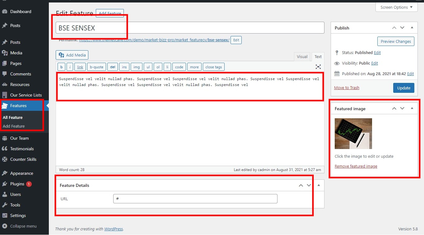This screenshot has width=424, height=235.
Task: Click the Preview Changes button
Action: pos(396,41)
